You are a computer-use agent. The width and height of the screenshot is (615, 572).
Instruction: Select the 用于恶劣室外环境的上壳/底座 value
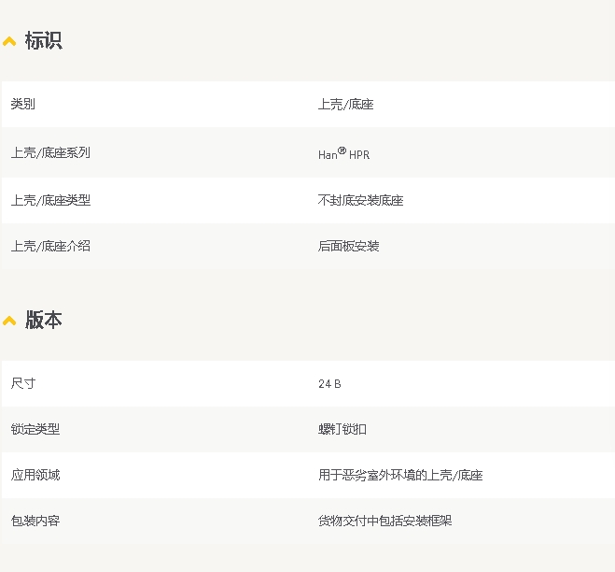click(x=400, y=475)
